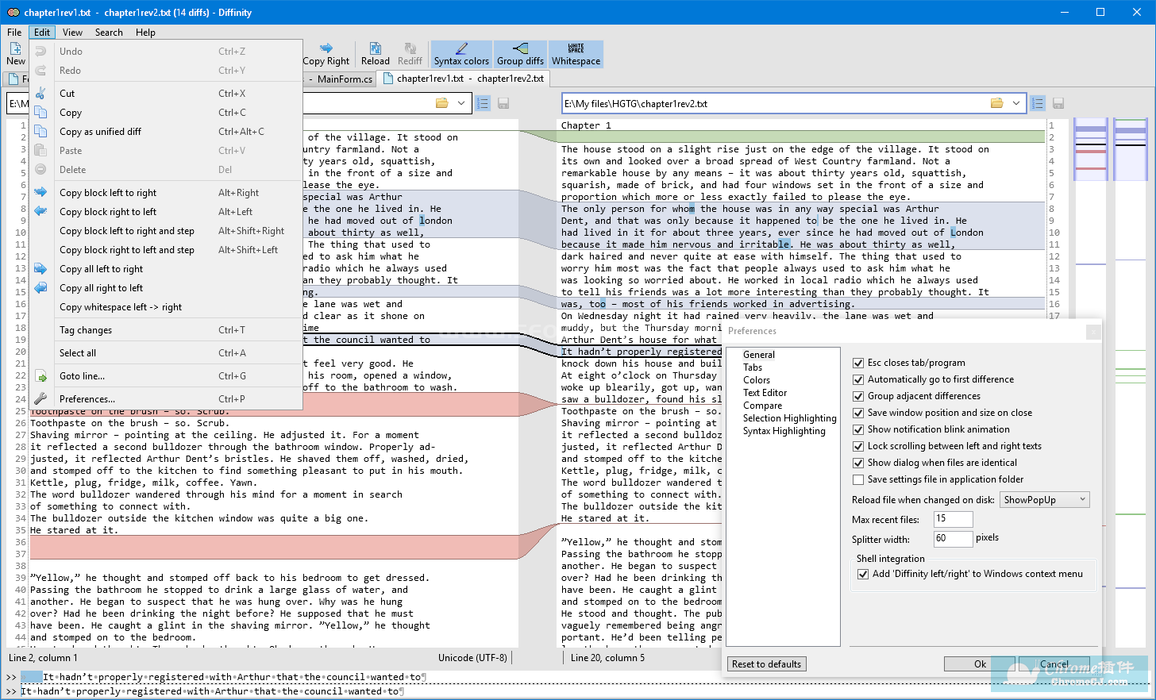Toggle the Group diffs toolbar button

point(520,54)
